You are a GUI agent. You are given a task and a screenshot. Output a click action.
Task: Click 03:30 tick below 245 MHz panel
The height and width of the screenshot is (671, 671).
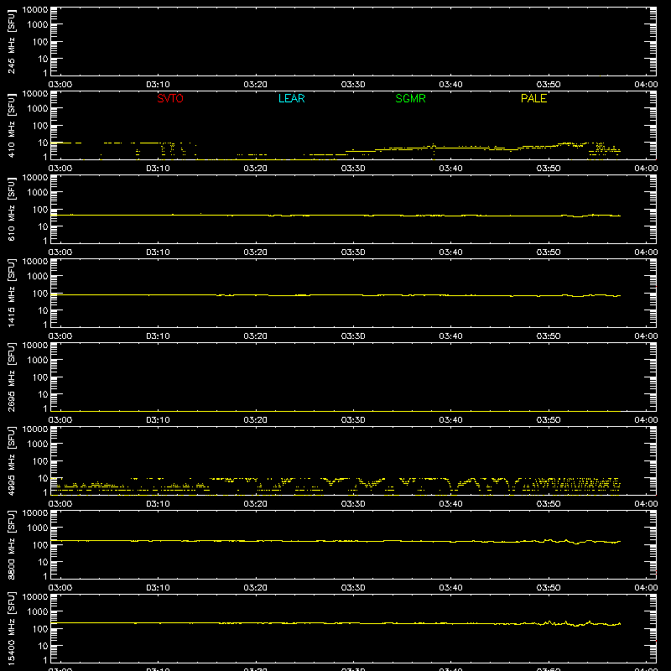pos(353,85)
